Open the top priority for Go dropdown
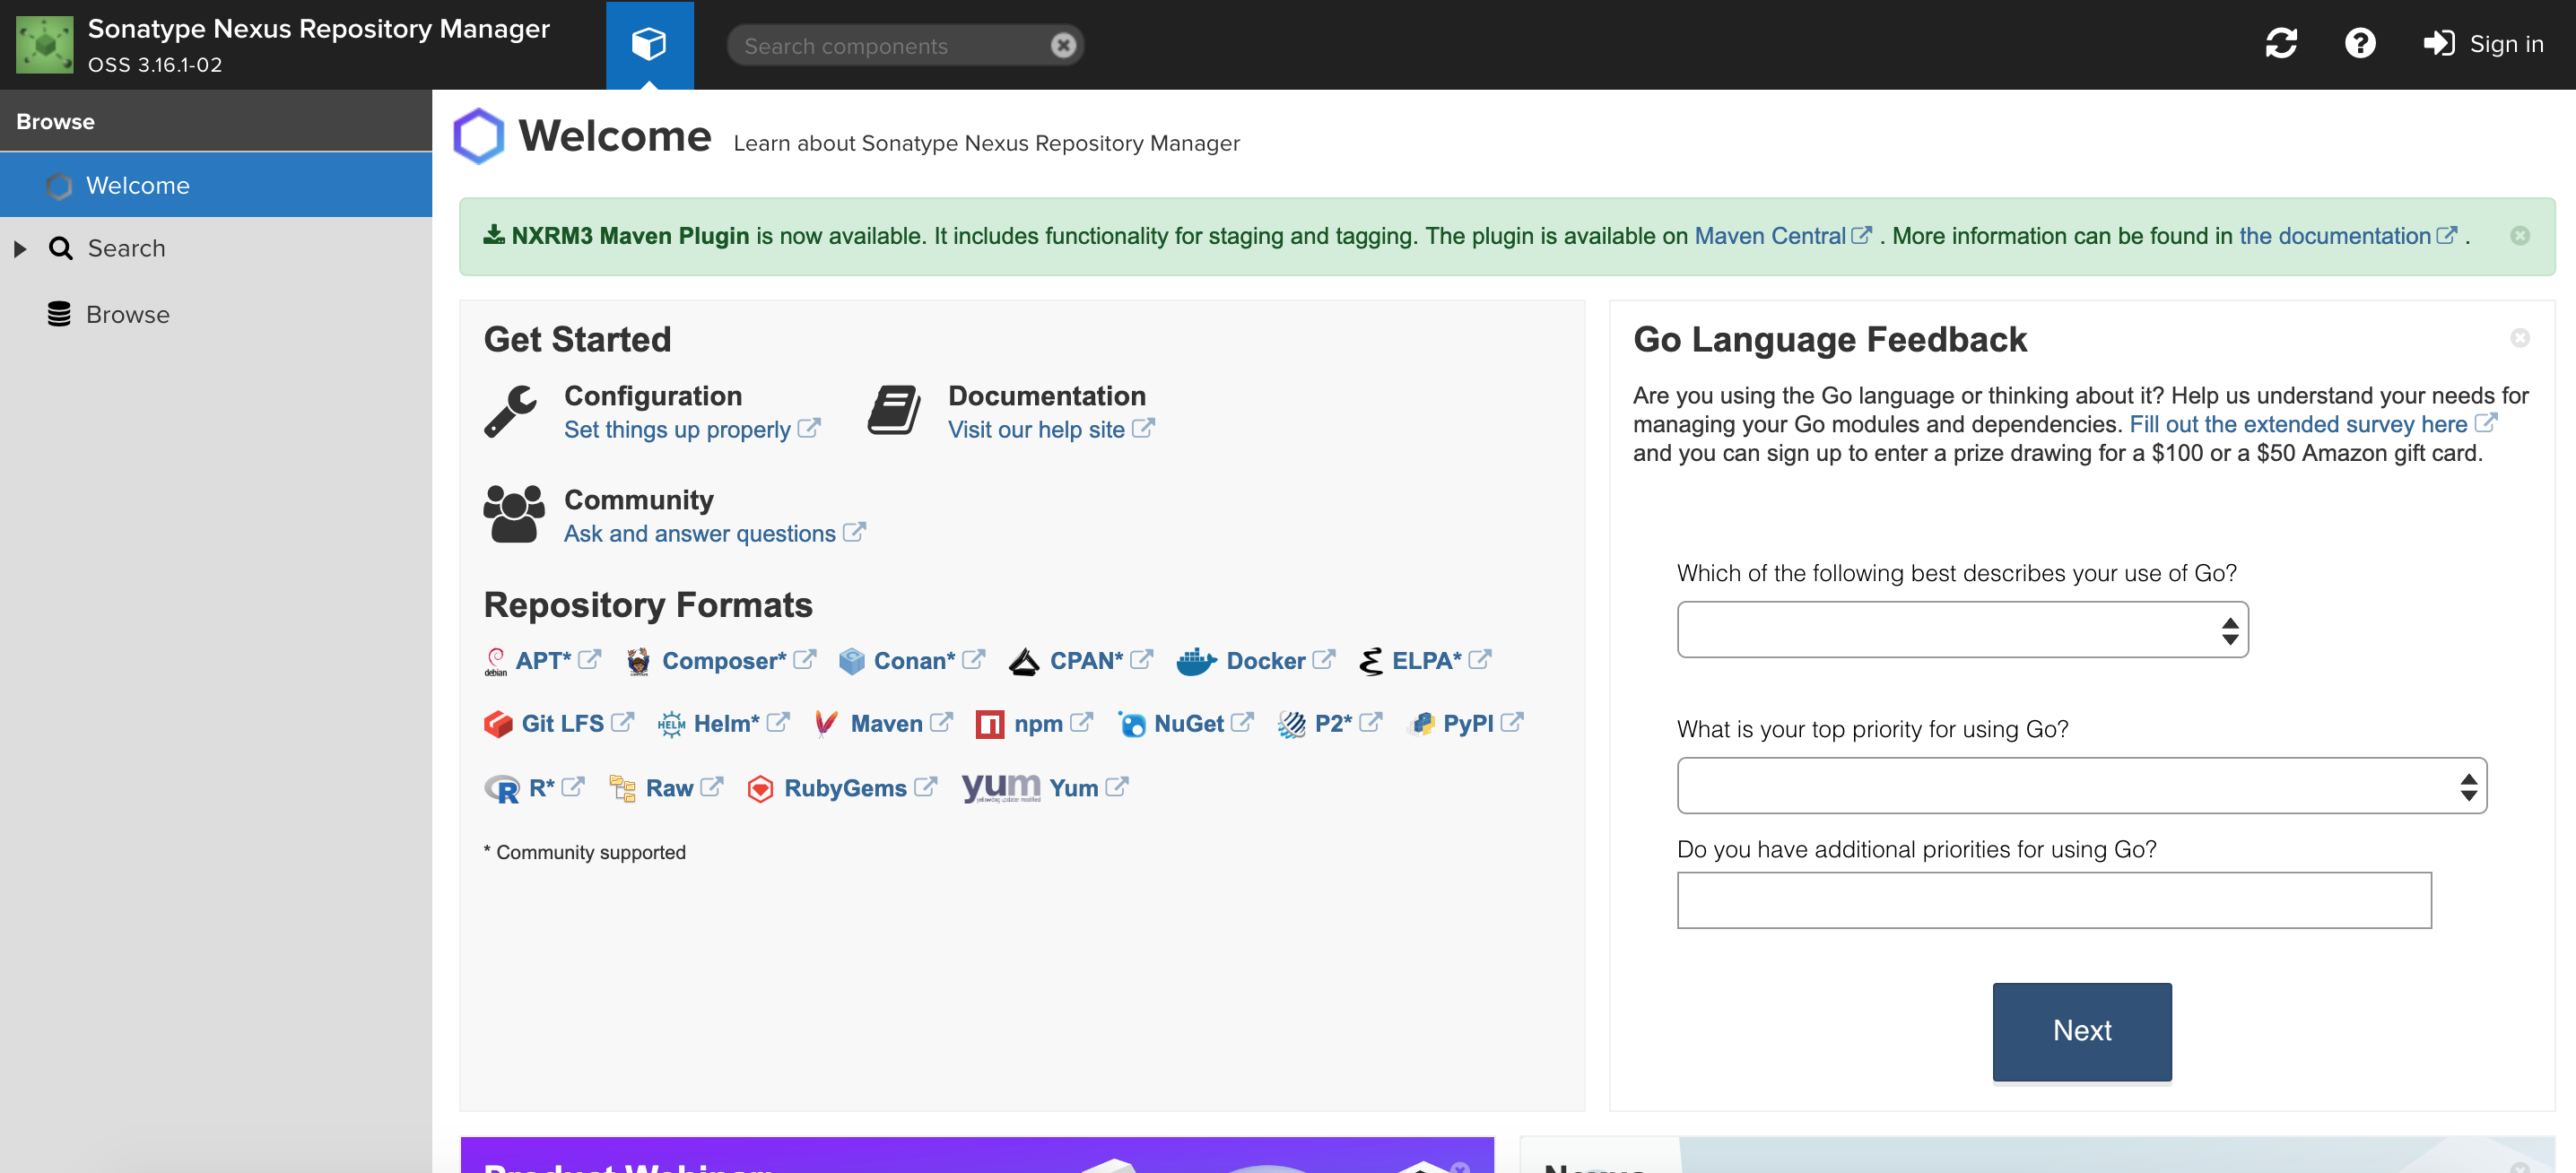Screen dimensions: 2576x1173 (x=2081, y=786)
